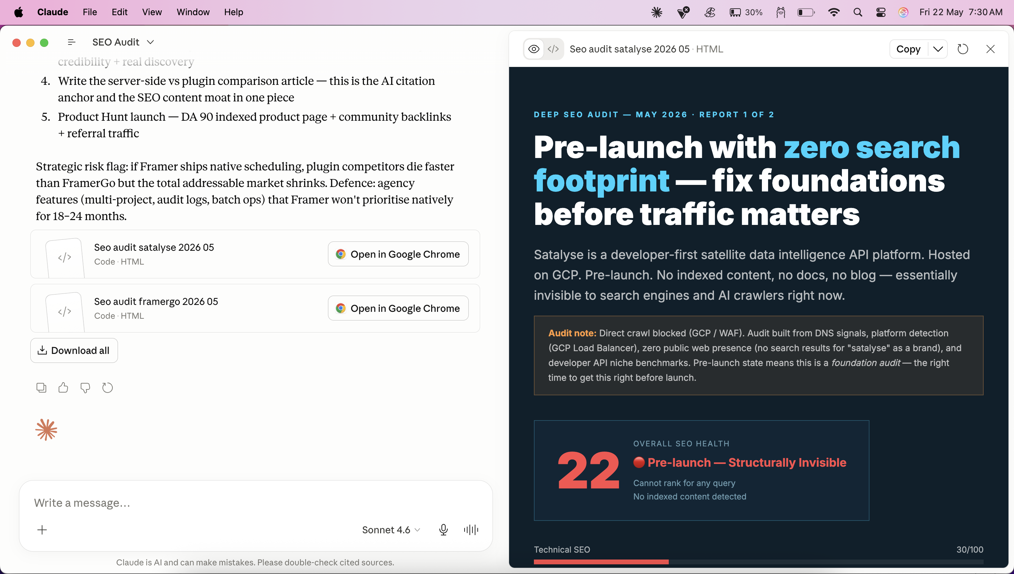Screen dimensions: 1014x574
Task: Switch artifact to code view
Action: tap(553, 49)
